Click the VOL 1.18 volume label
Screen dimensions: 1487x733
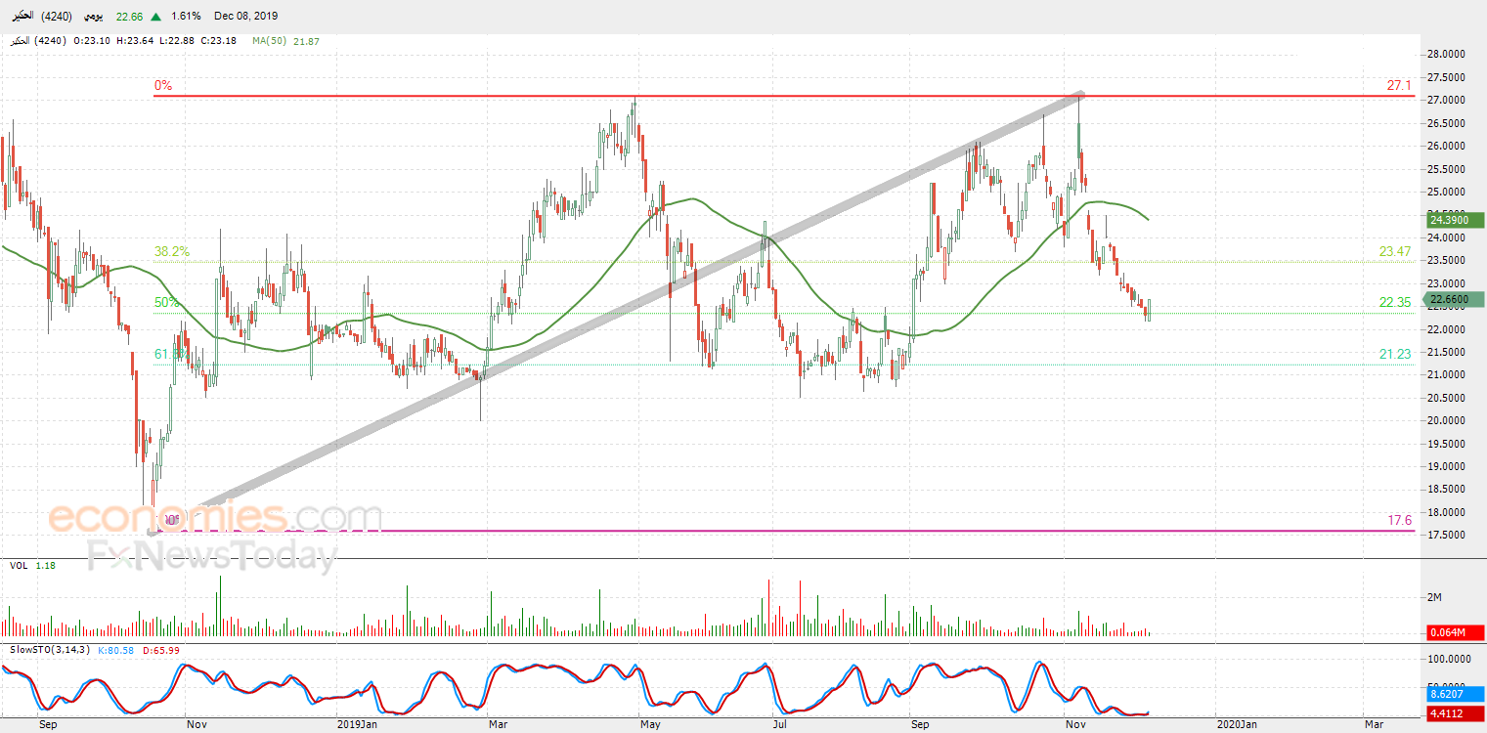pos(30,566)
